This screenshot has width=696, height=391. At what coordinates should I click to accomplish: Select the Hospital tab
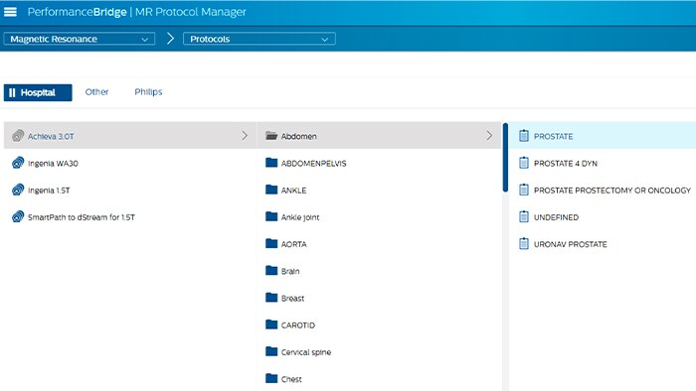click(x=38, y=92)
